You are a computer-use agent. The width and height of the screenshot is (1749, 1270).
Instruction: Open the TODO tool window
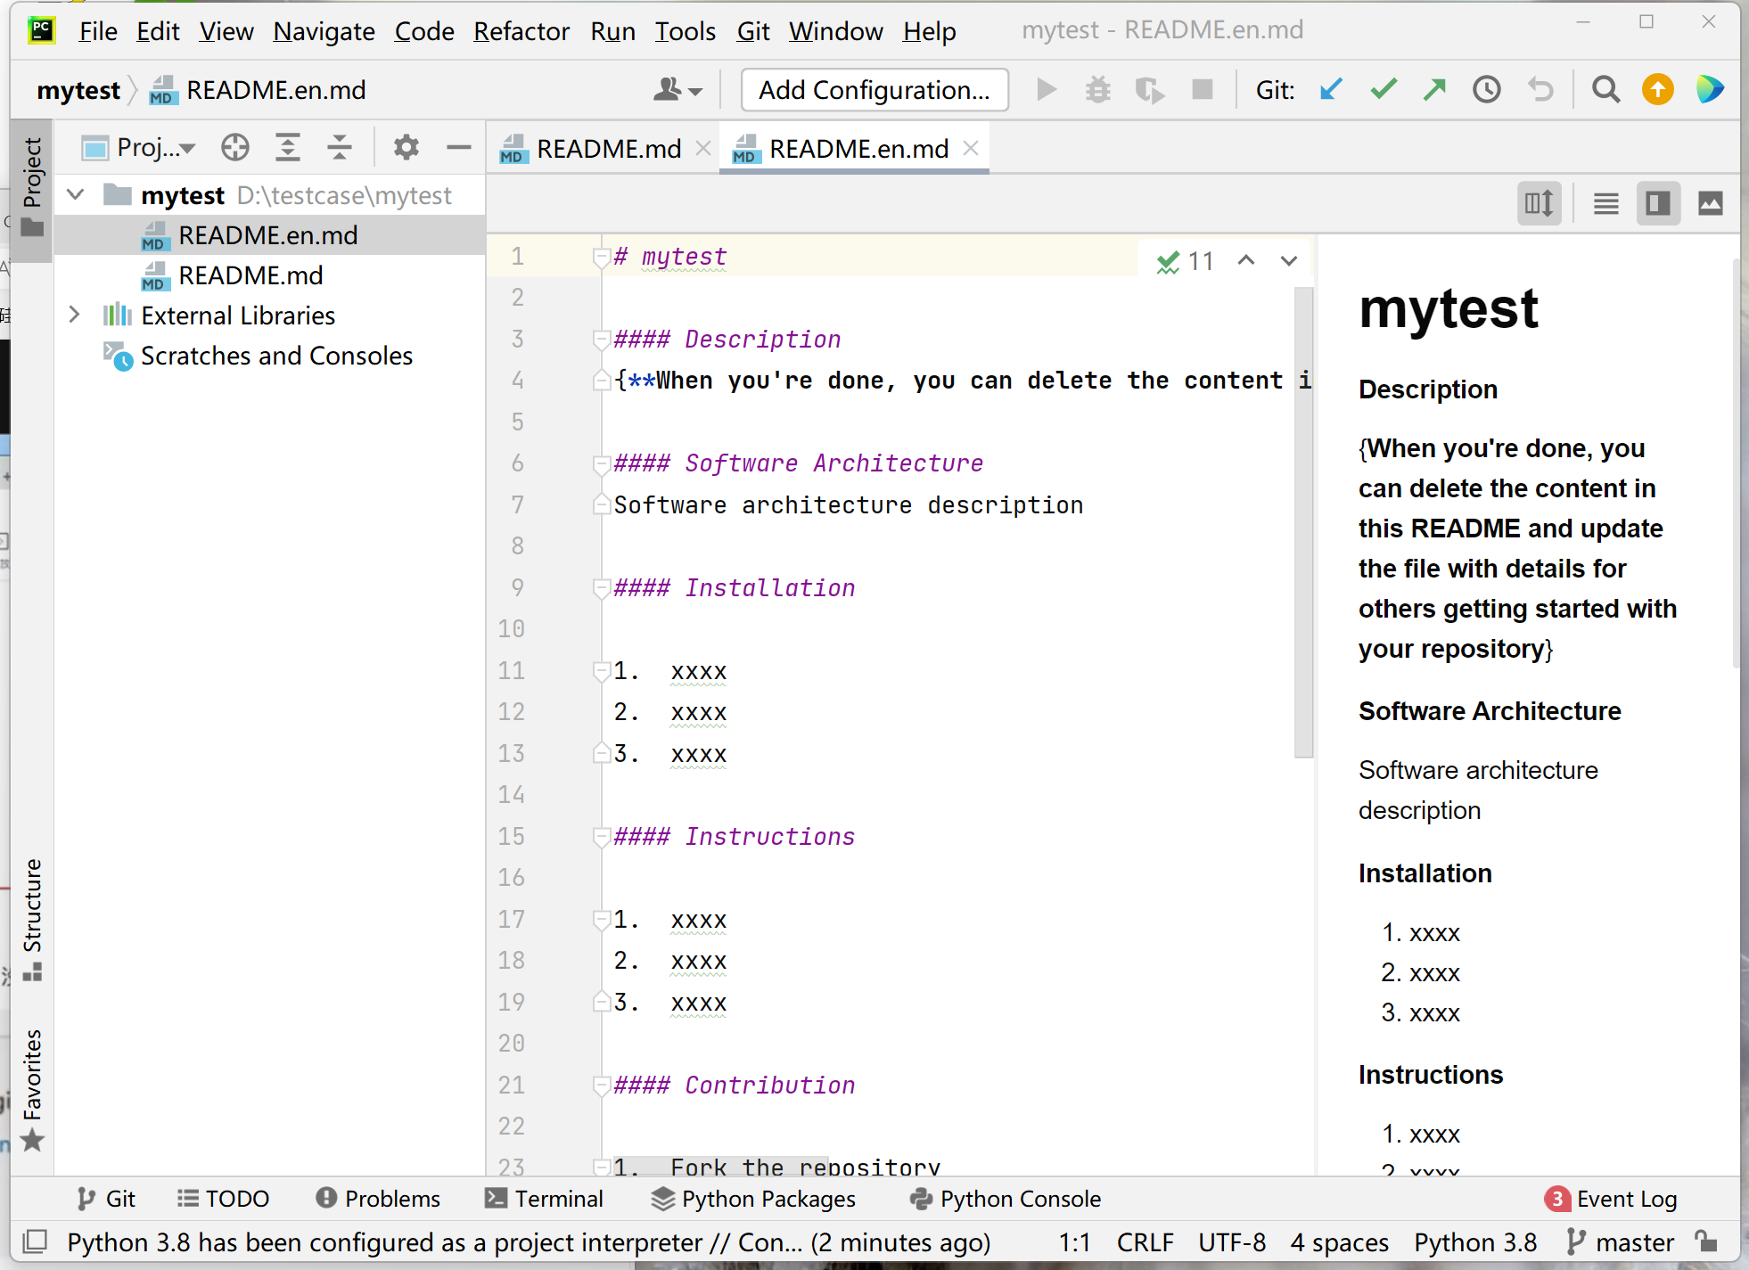[x=223, y=1199]
